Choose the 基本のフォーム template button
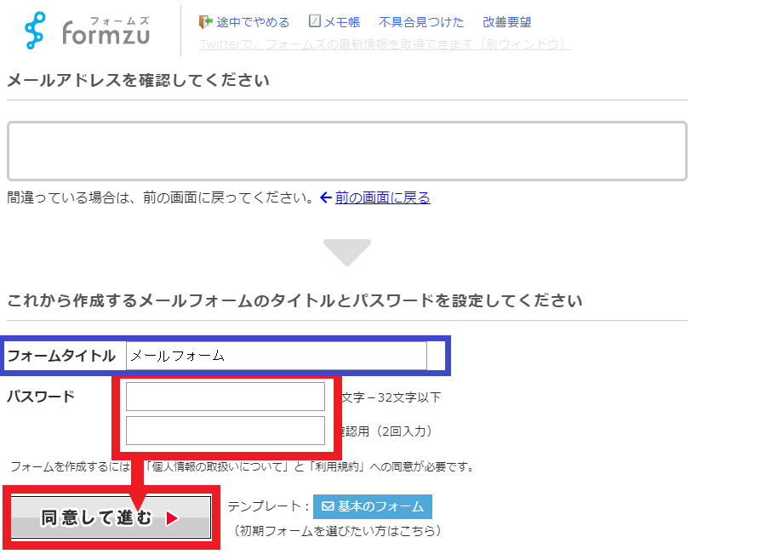 coord(373,506)
